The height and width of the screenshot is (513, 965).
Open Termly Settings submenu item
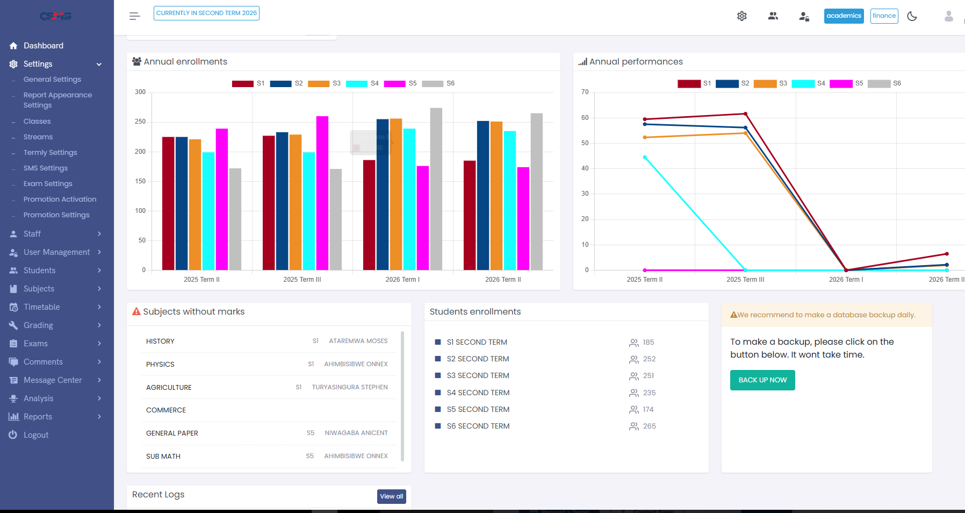pyautogui.click(x=51, y=153)
